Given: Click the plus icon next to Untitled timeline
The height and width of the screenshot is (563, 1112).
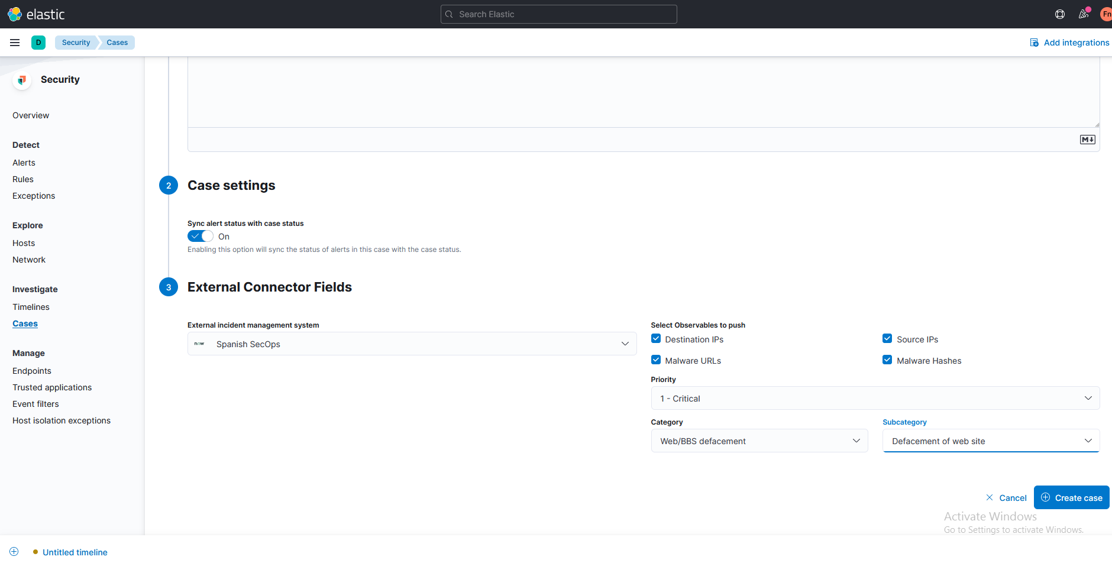Looking at the screenshot, I should click(13, 551).
